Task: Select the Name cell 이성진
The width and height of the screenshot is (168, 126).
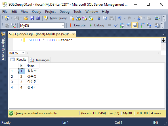Action: 32,82
